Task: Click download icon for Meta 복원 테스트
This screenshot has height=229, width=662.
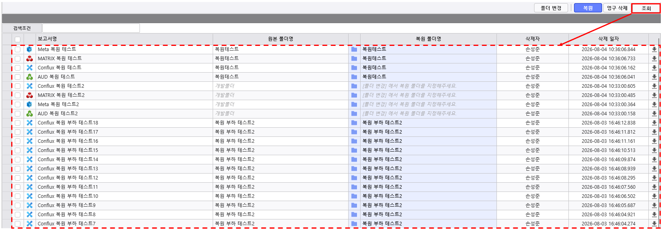Action: coord(654,49)
